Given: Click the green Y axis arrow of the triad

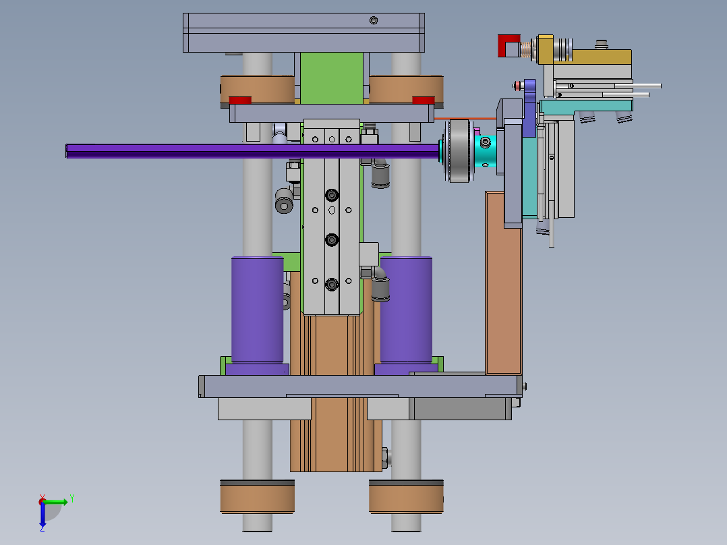Looking at the screenshot, I should tap(58, 502).
